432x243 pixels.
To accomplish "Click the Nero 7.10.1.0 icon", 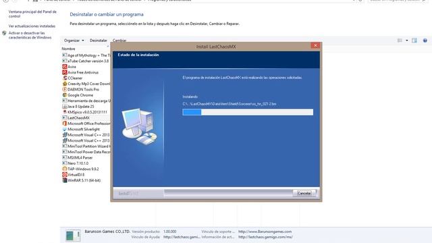I will pos(65,163).
